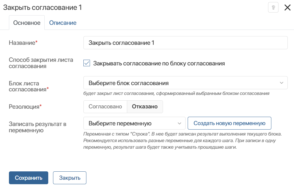Click the Способ закрытия листа согласования label
The height and width of the screenshot is (186, 294).
[x=41, y=63]
